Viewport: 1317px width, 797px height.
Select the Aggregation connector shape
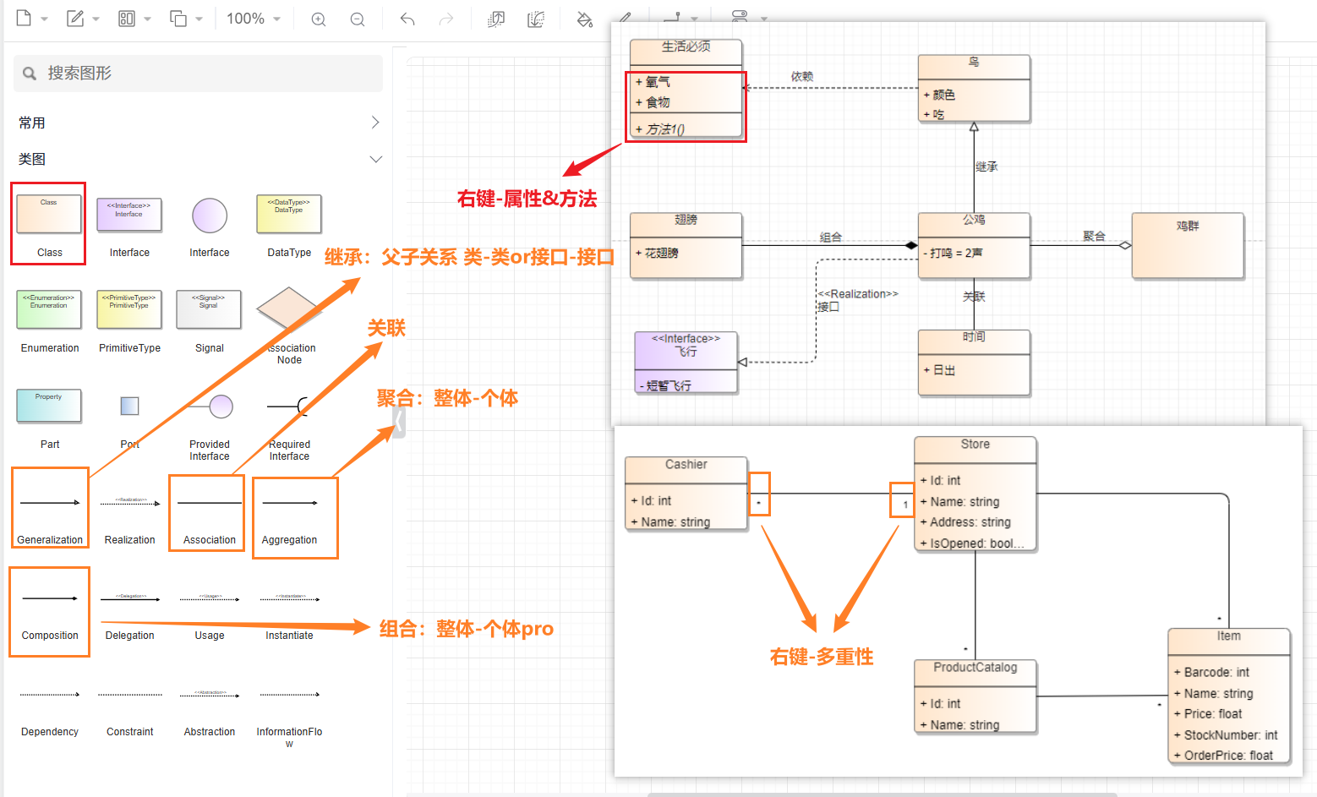(290, 516)
